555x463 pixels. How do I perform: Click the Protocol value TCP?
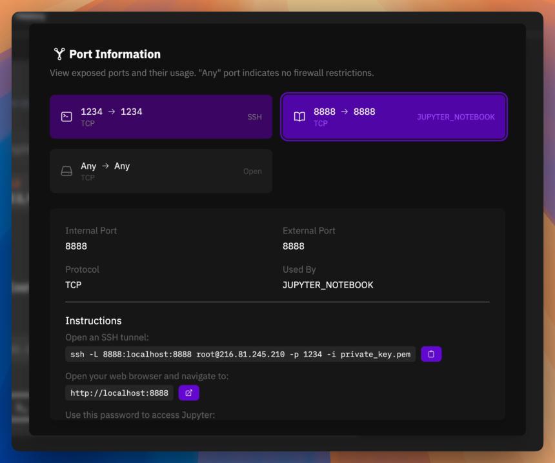click(74, 285)
